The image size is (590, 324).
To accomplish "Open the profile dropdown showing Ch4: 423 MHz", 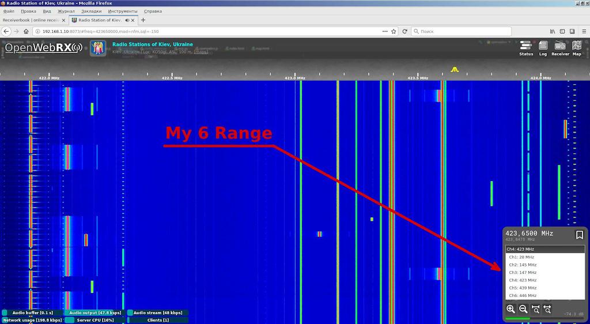I will click(545, 249).
